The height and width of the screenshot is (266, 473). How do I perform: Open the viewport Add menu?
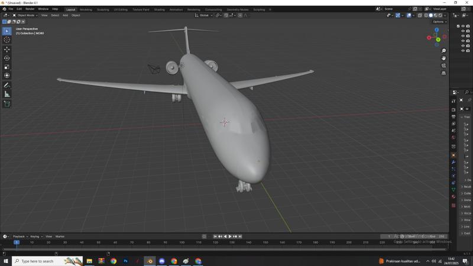65,15
